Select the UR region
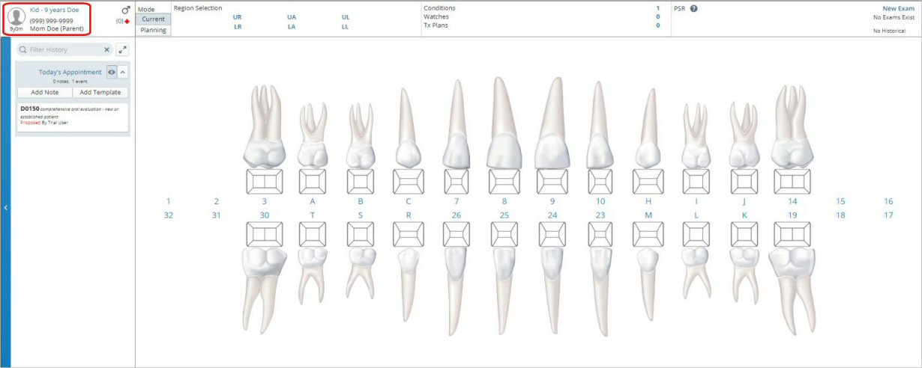Screen dimensions: 922x368 click(238, 16)
